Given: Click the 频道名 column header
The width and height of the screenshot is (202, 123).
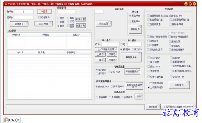Looking at the screenshot, I should pyautogui.click(x=46, y=35).
